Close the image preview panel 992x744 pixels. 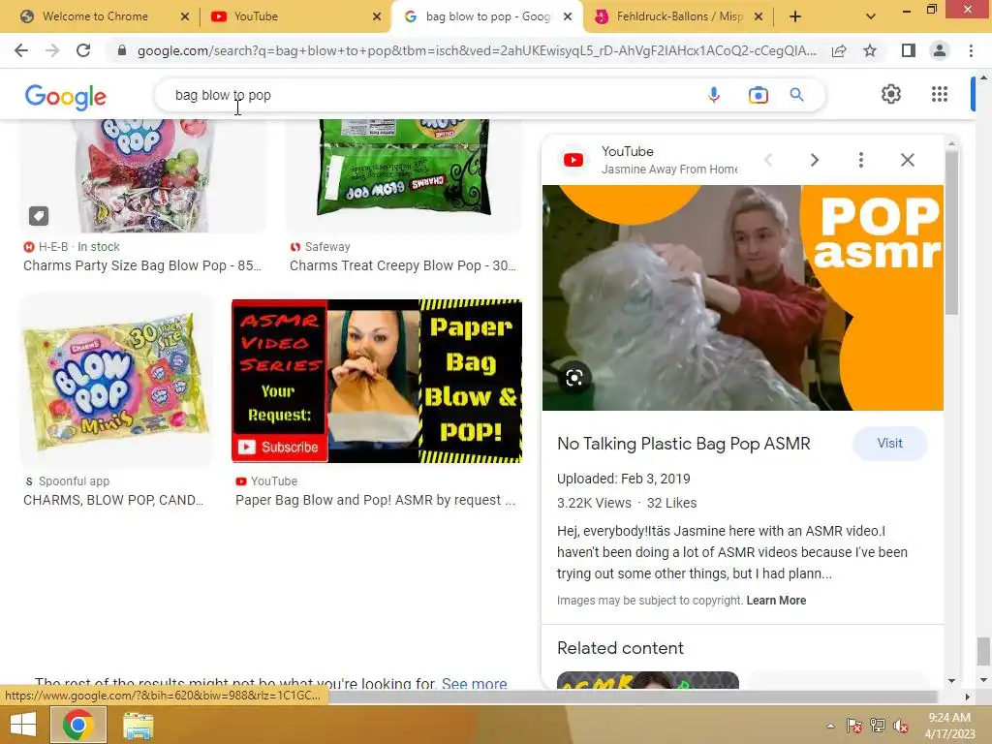click(907, 160)
